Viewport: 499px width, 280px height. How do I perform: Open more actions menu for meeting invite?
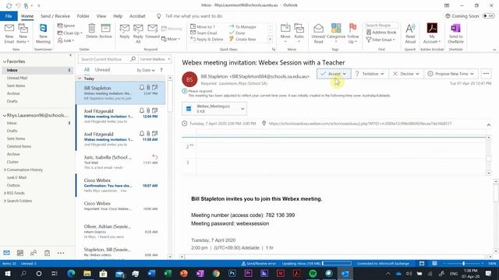486,74
